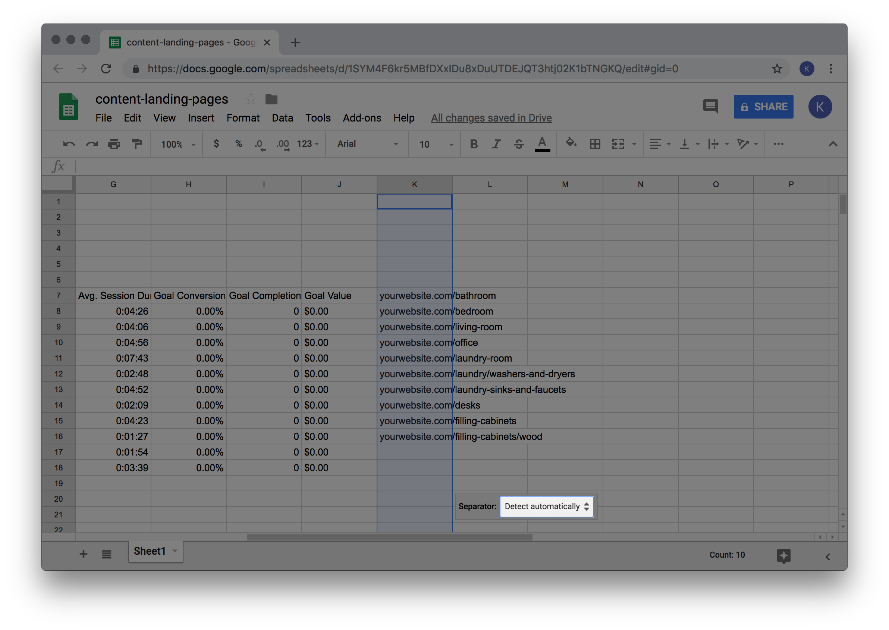Open the Data menu
Screen dimensions: 889x630
pos(282,118)
